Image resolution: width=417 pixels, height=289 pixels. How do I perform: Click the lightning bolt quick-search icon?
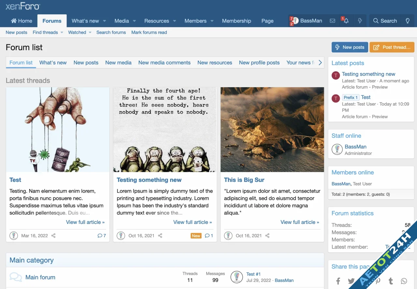[360, 21]
